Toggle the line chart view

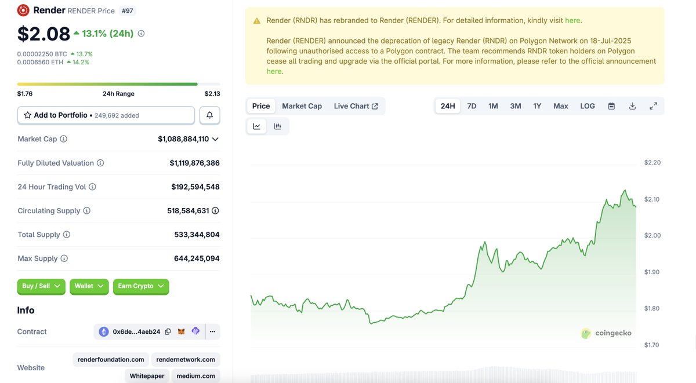[x=256, y=126]
